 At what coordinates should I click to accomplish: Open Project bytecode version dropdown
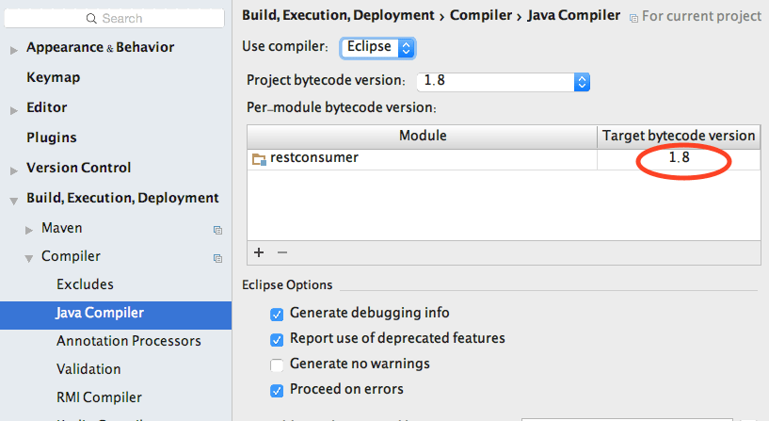504,82
